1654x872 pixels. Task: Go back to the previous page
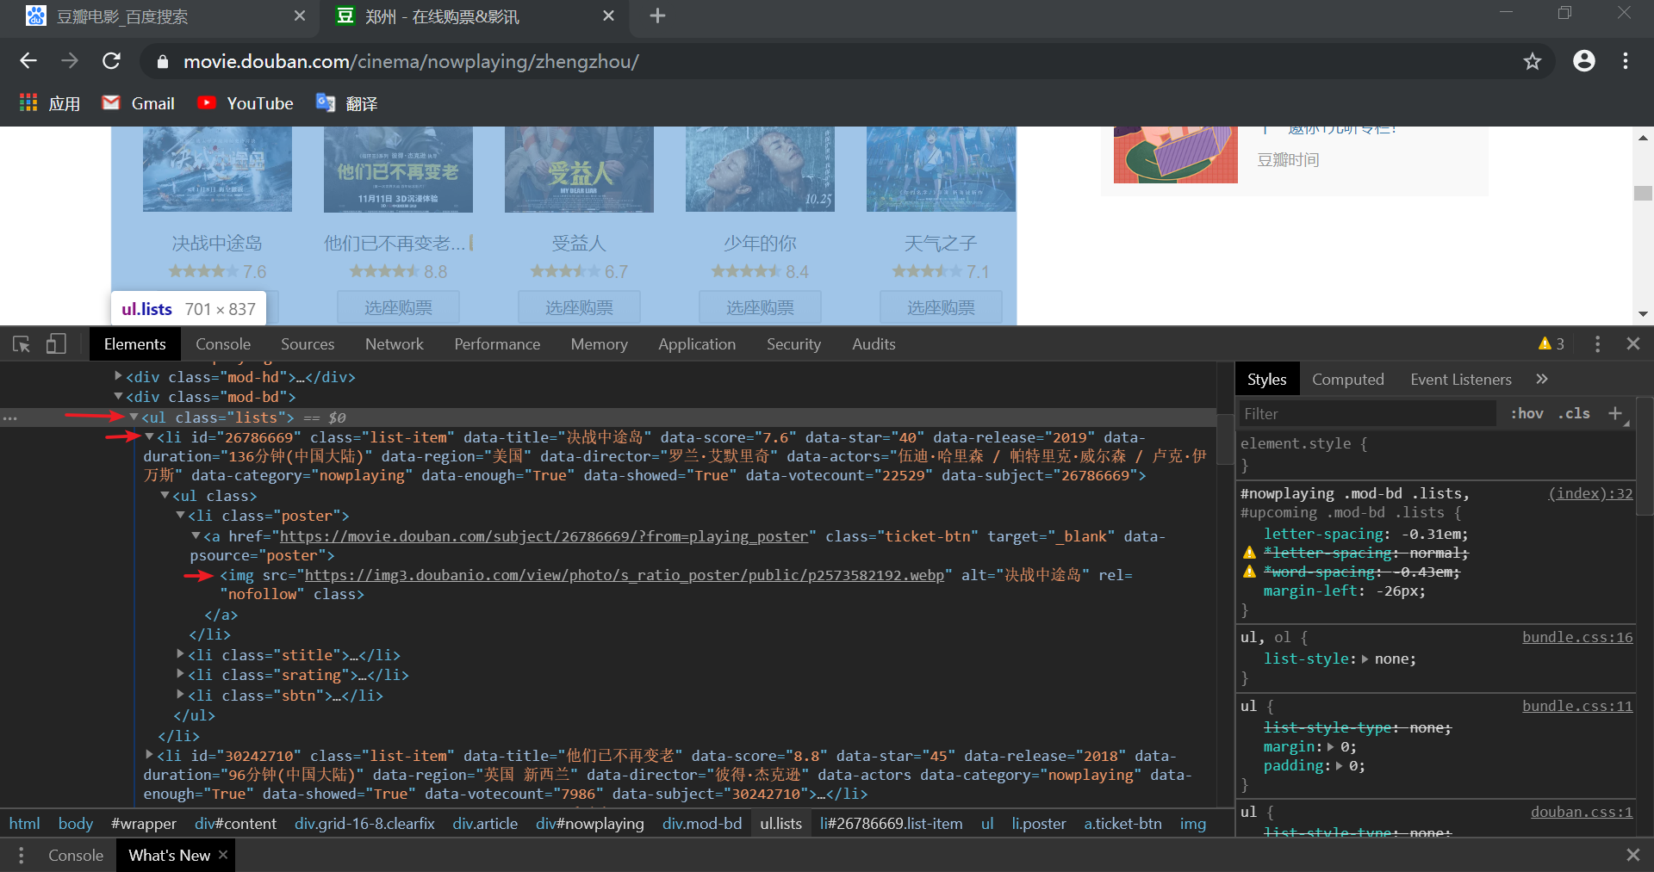point(28,61)
